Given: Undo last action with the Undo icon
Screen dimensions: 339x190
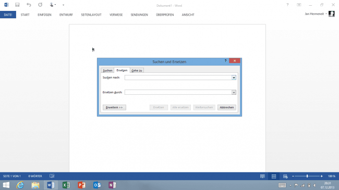Looking at the screenshot, I should 29,5.
